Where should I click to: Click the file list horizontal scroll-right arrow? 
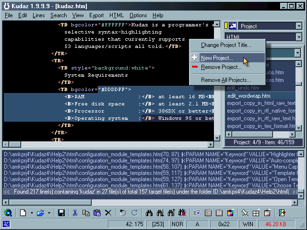tap(292, 134)
